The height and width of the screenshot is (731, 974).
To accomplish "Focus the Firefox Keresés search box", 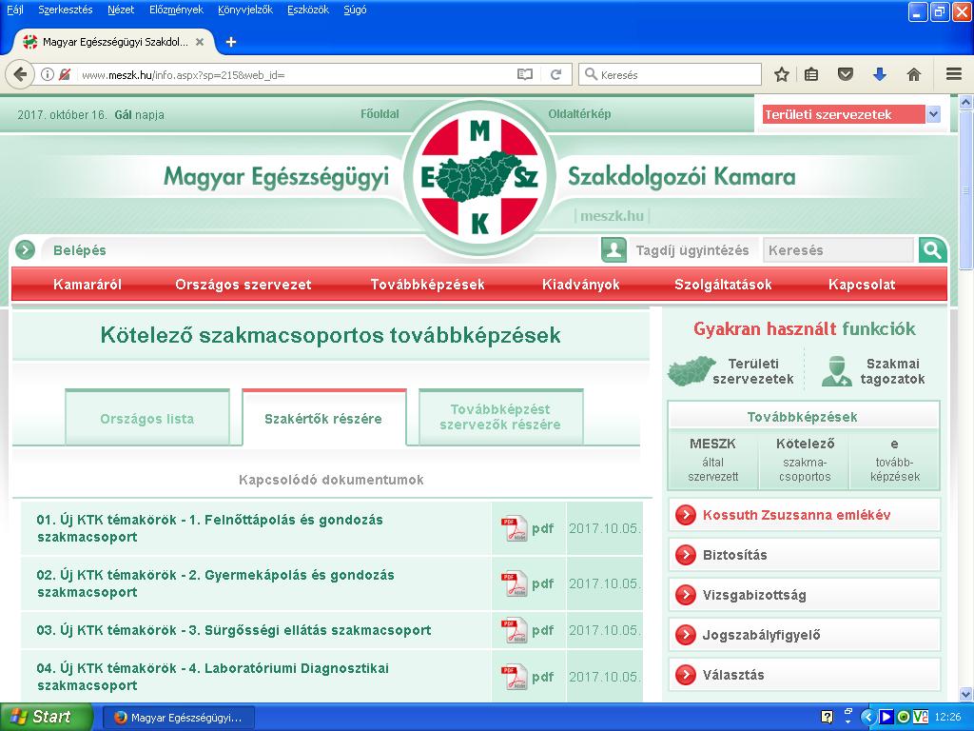I will 671,74.
